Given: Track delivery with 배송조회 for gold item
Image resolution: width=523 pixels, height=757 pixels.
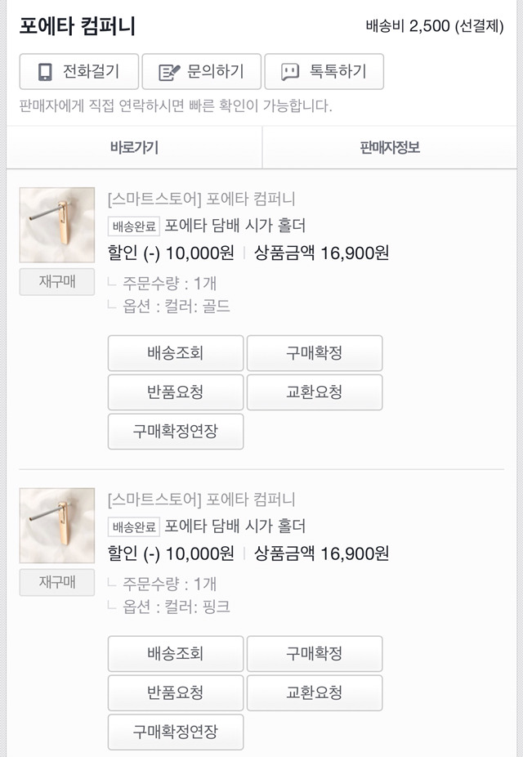Looking at the screenshot, I should (x=176, y=353).
